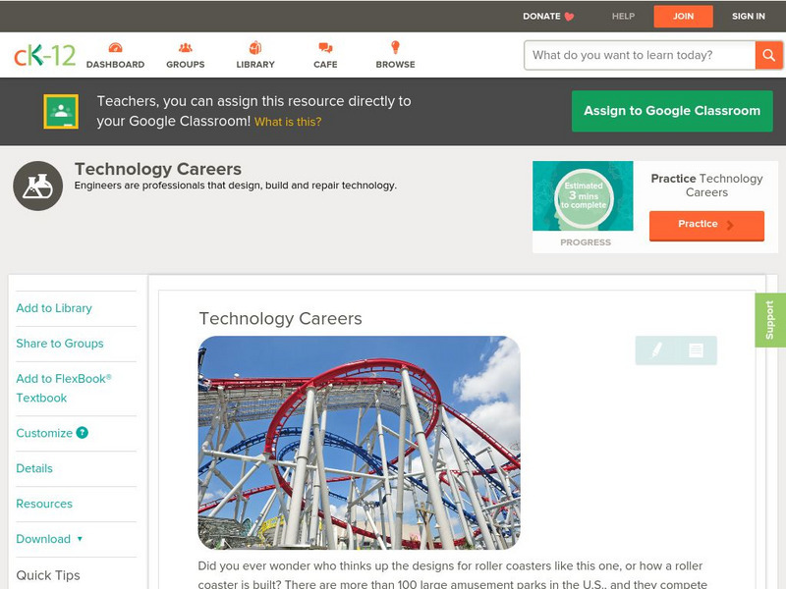Click the heart icon next to Donate
This screenshot has width=786, height=589.
point(568,16)
